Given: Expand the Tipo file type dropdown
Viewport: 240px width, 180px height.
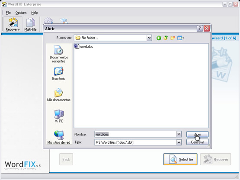Looking at the screenshot, I should (179, 142).
